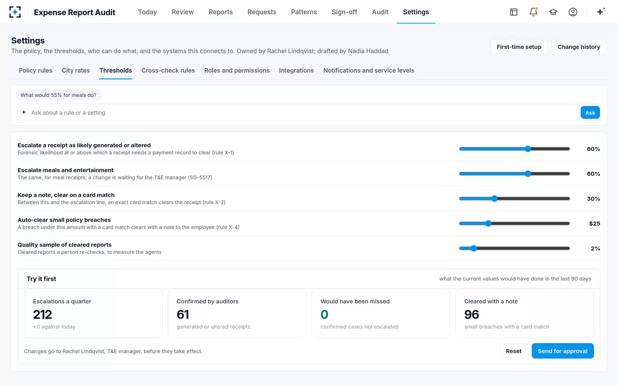The width and height of the screenshot is (618, 386).
Task: Open the graduation cap learning icon
Action: (x=553, y=12)
